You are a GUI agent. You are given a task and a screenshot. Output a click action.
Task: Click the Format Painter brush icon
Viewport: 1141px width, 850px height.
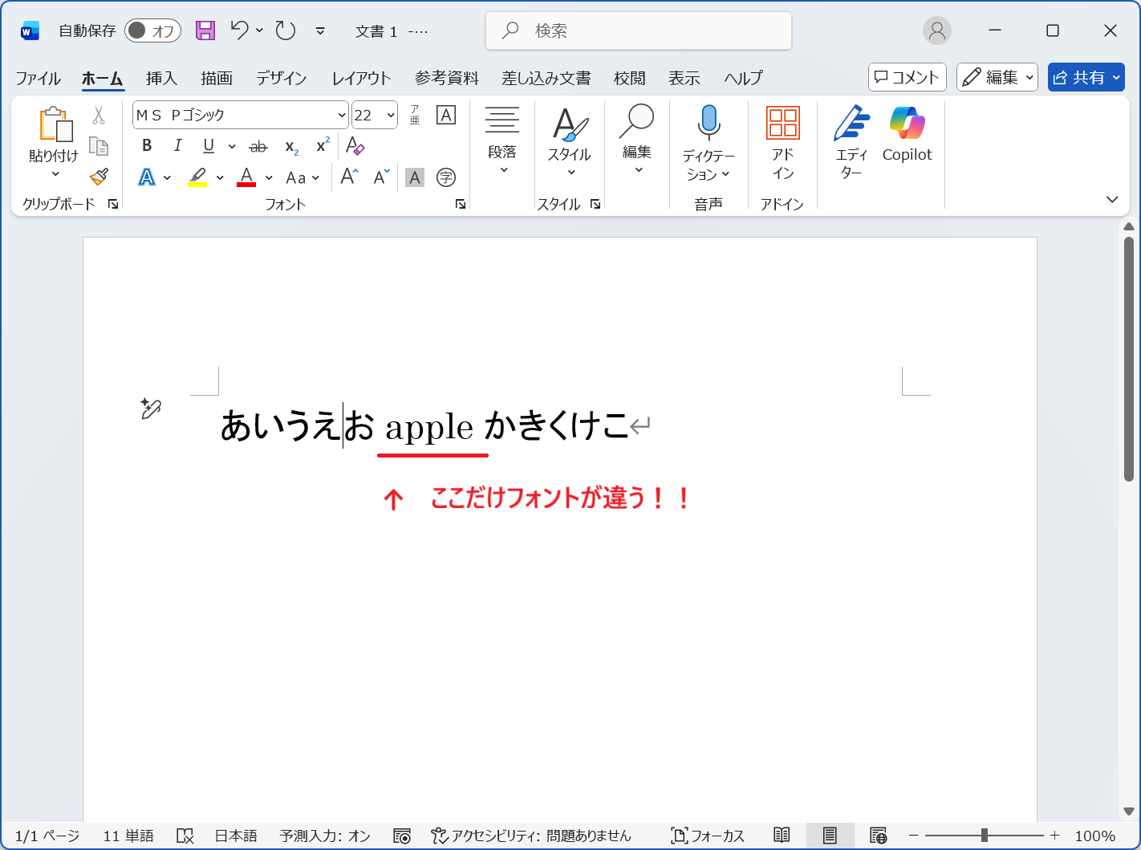tap(99, 177)
